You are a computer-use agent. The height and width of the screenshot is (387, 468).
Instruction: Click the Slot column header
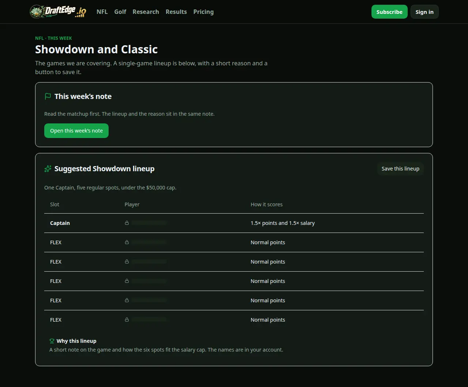tap(54, 204)
